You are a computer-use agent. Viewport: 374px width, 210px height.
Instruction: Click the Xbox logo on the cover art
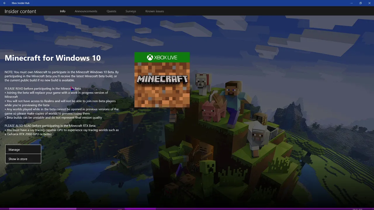pyautogui.click(x=150, y=57)
